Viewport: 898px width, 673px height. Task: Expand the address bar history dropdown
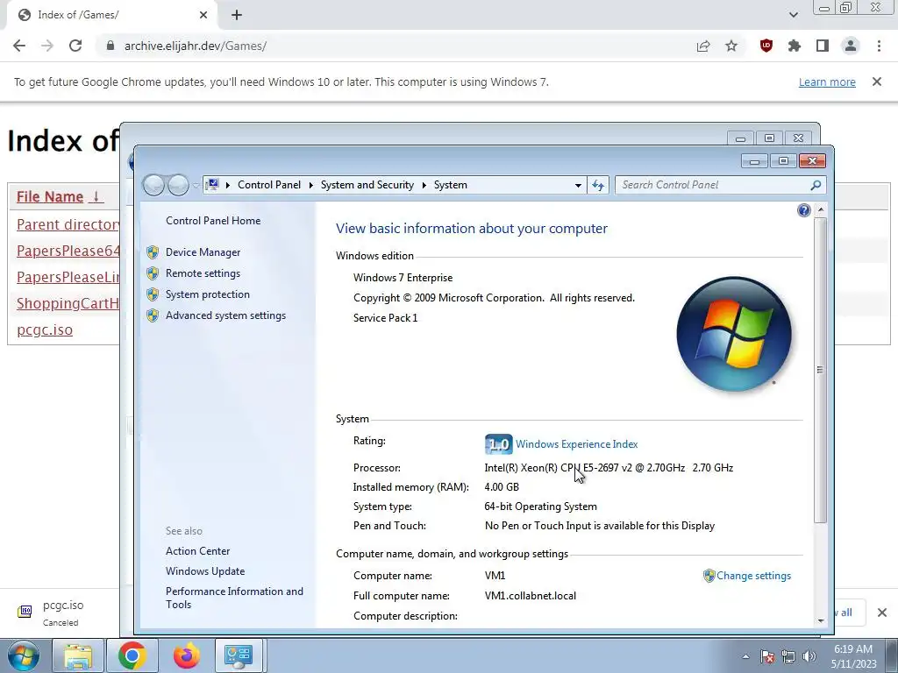pos(578,186)
